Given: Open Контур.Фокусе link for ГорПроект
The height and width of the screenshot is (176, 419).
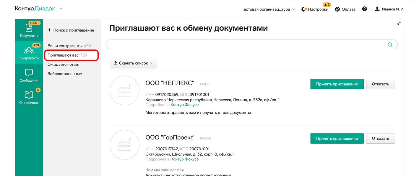Looking at the screenshot, I should pyautogui.click(x=185, y=159).
